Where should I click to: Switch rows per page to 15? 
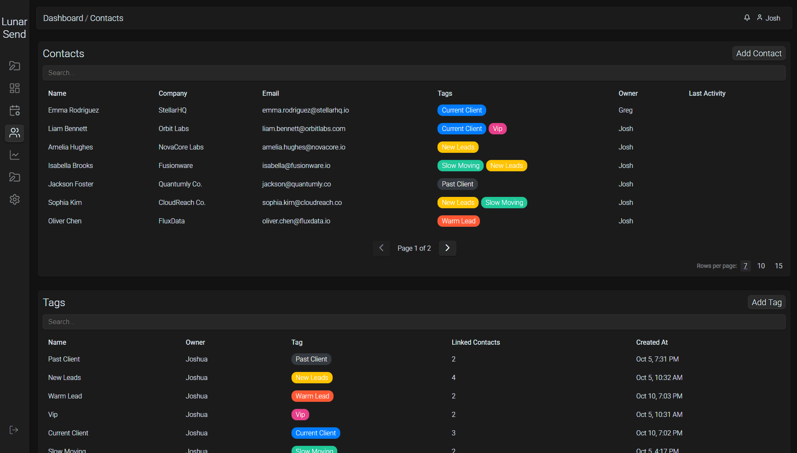(779, 266)
